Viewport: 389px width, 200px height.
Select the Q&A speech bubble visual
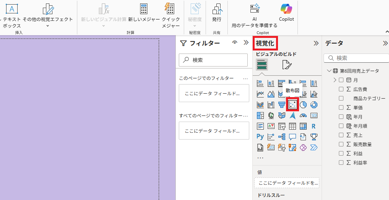click(293, 137)
